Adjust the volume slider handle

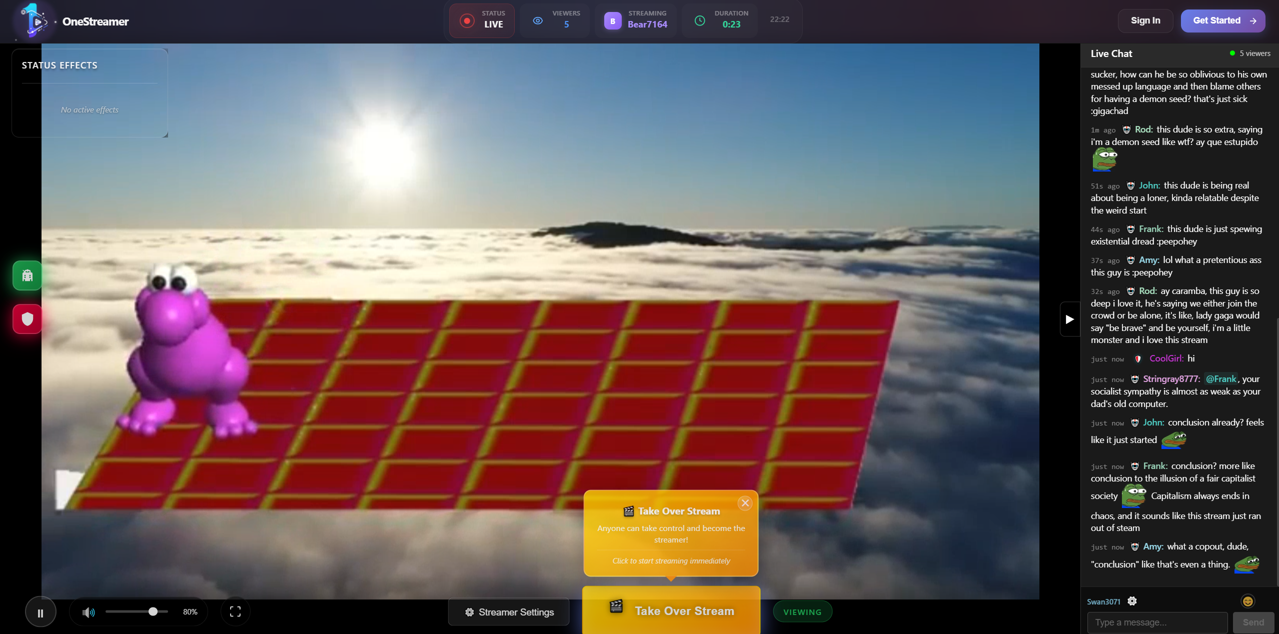point(153,611)
